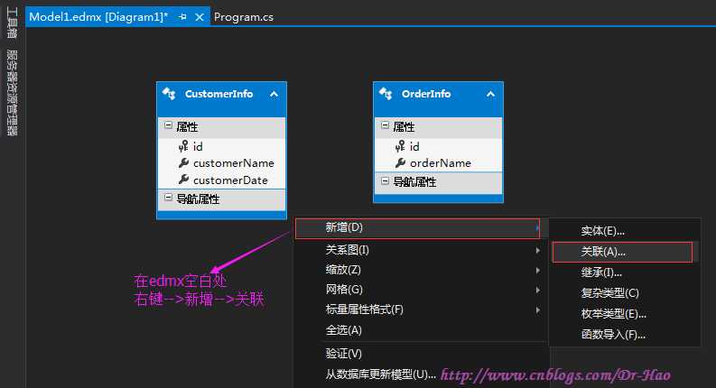Select the customerName property text
This screenshot has height=388, width=716.
point(233,163)
